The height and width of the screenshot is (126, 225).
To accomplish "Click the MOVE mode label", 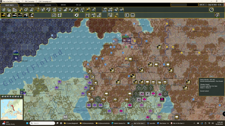I will 63,5.
